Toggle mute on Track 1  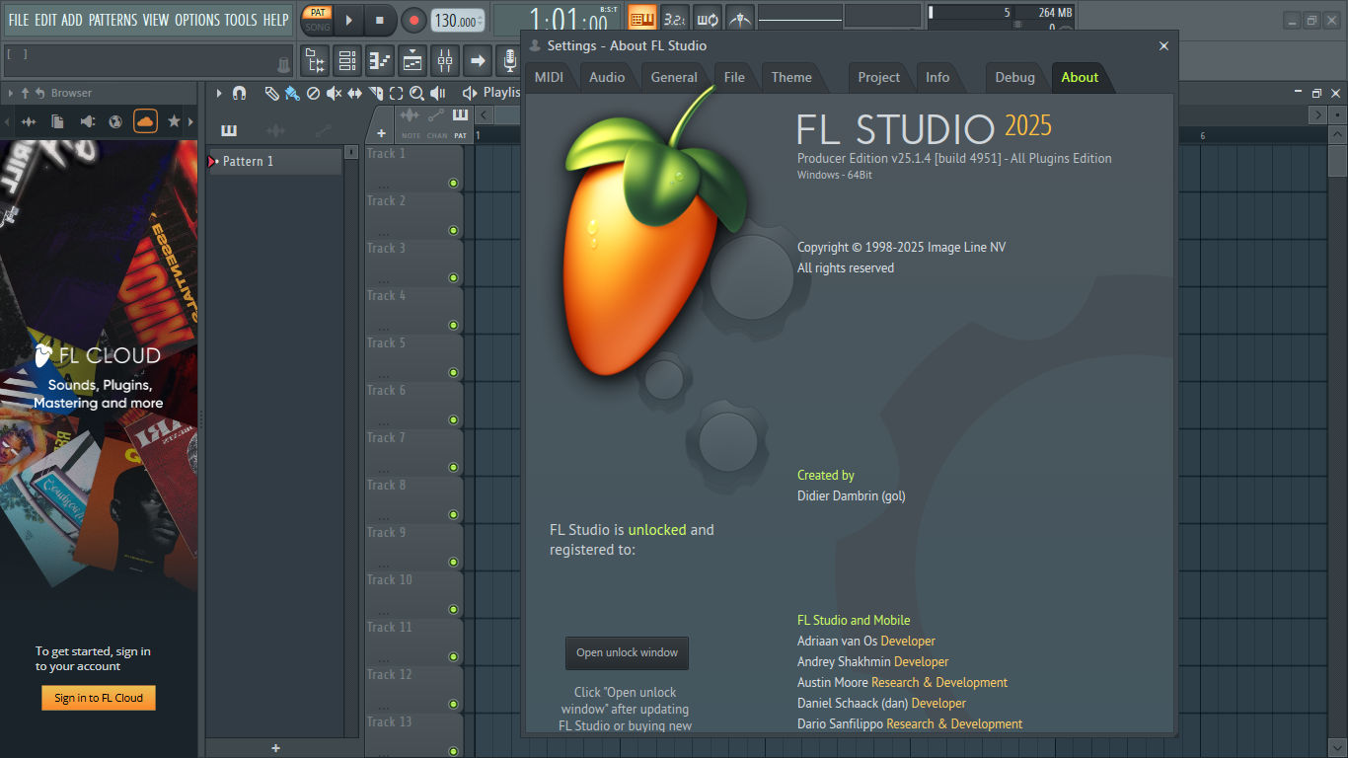(x=453, y=182)
